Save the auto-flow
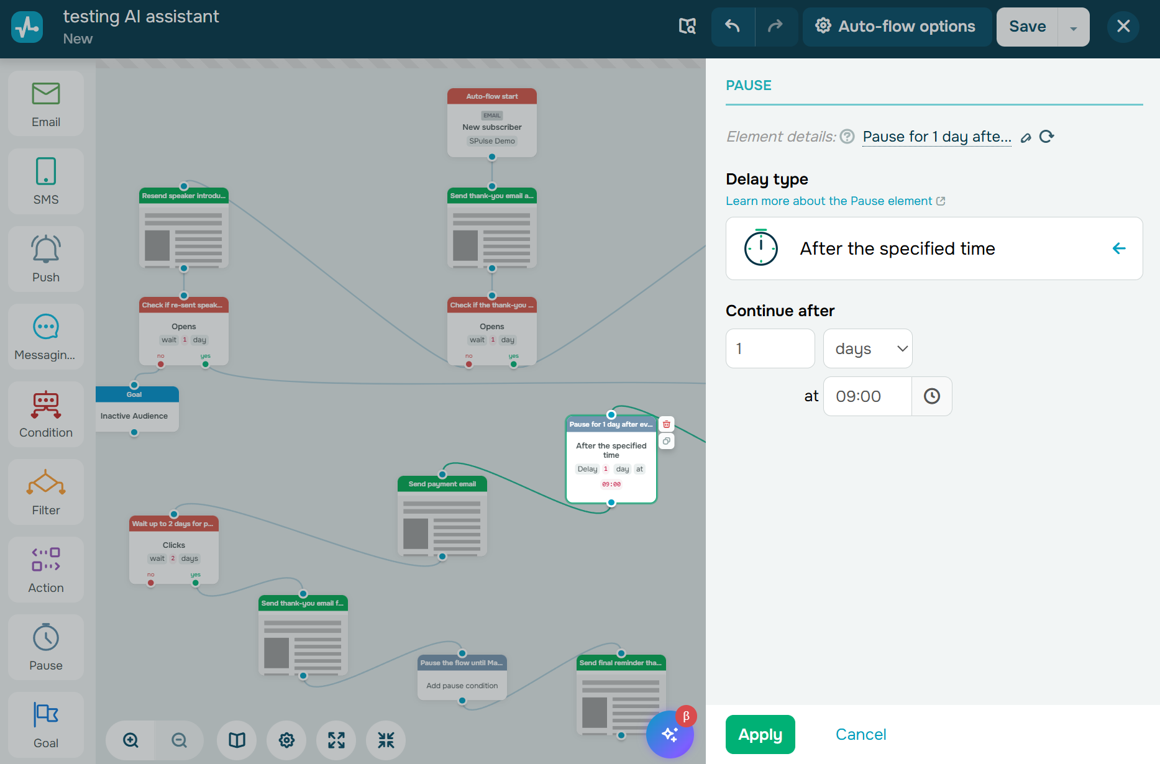Image resolution: width=1160 pixels, height=764 pixels. click(x=1027, y=27)
